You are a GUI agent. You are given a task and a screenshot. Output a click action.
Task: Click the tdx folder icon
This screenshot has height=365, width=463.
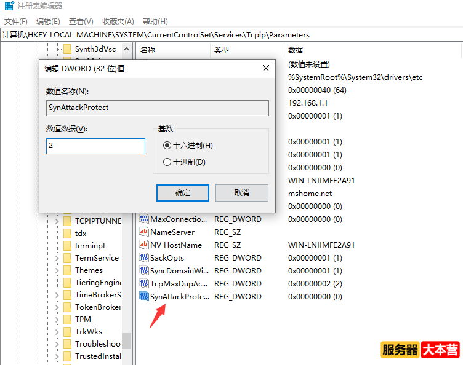tap(67, 234)
